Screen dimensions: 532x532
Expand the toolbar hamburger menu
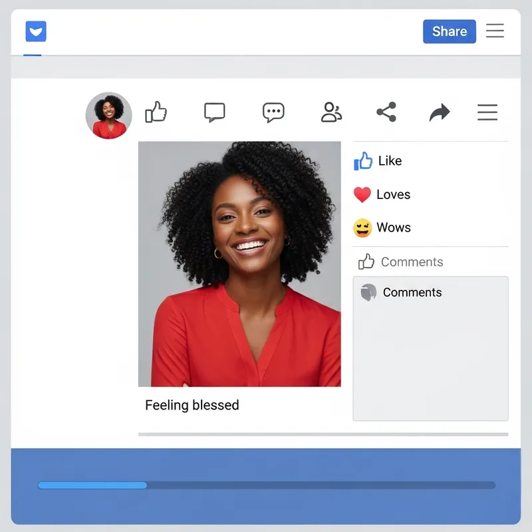pyautogui.click(x=487, y=112)
